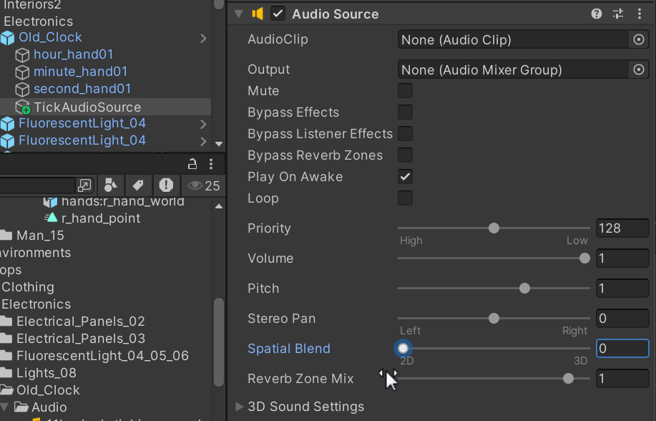Click the hour_hand01 object icon
This screenshot has width=656, height=421.
point(22,55)
